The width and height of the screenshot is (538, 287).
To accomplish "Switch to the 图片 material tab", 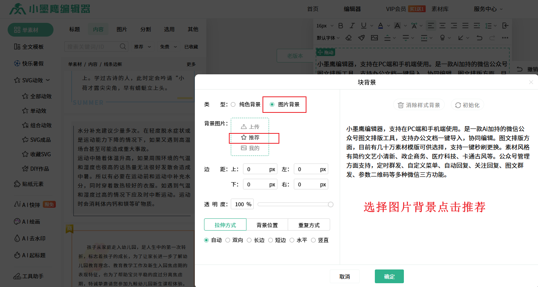I will pyautogui.click(x=122, y=29).
